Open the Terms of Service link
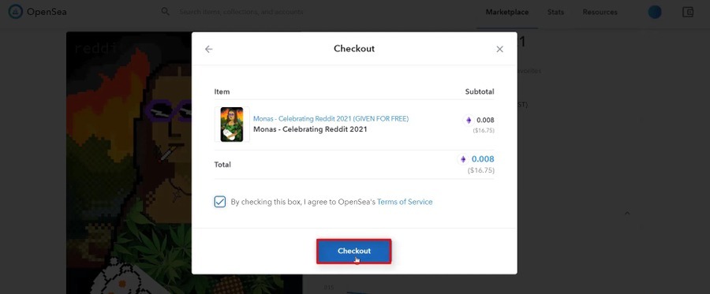This screenshot has width=710, height=294. tap(405, 202)
